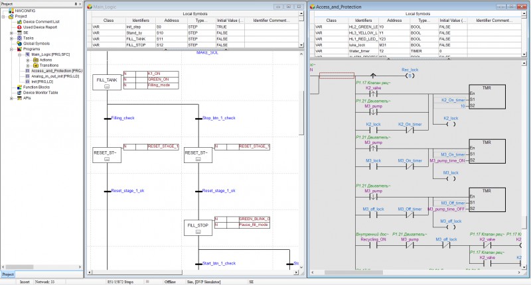531x285 pixels.
Task: Switch to the Project tab at bottom
Action: [x=9, y=274]
